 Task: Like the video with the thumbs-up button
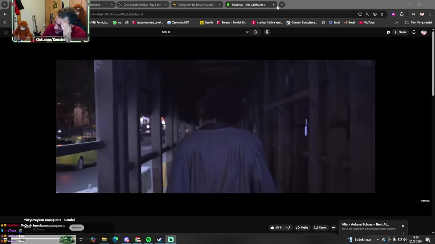(276, 227)
